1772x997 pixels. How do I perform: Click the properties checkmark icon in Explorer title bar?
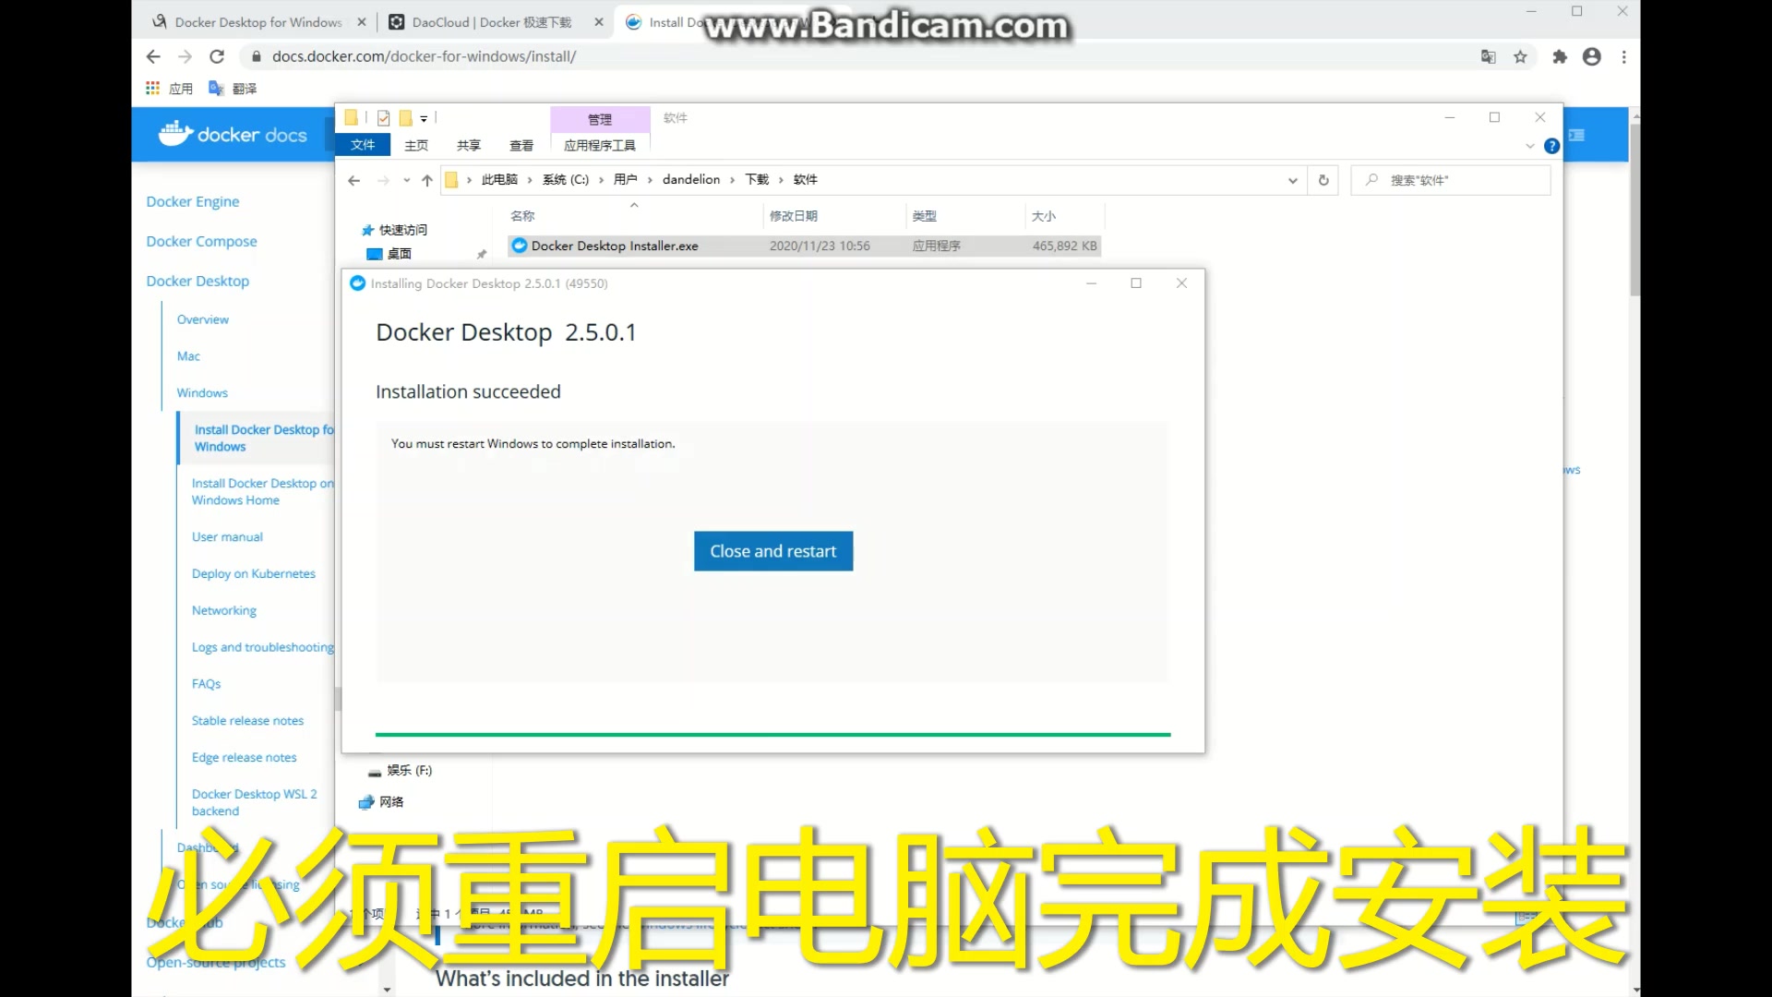[383, 118]
